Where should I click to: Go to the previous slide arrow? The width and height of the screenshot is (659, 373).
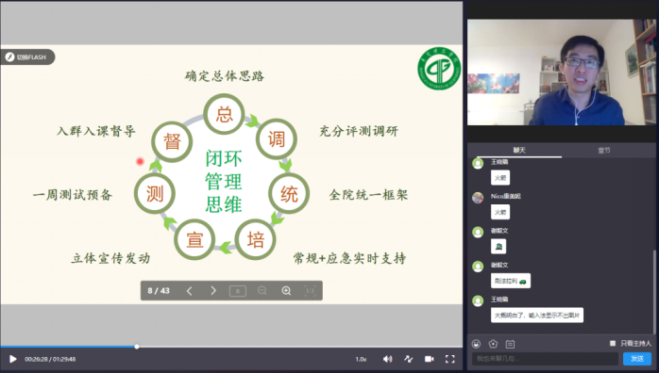point(189,291)
